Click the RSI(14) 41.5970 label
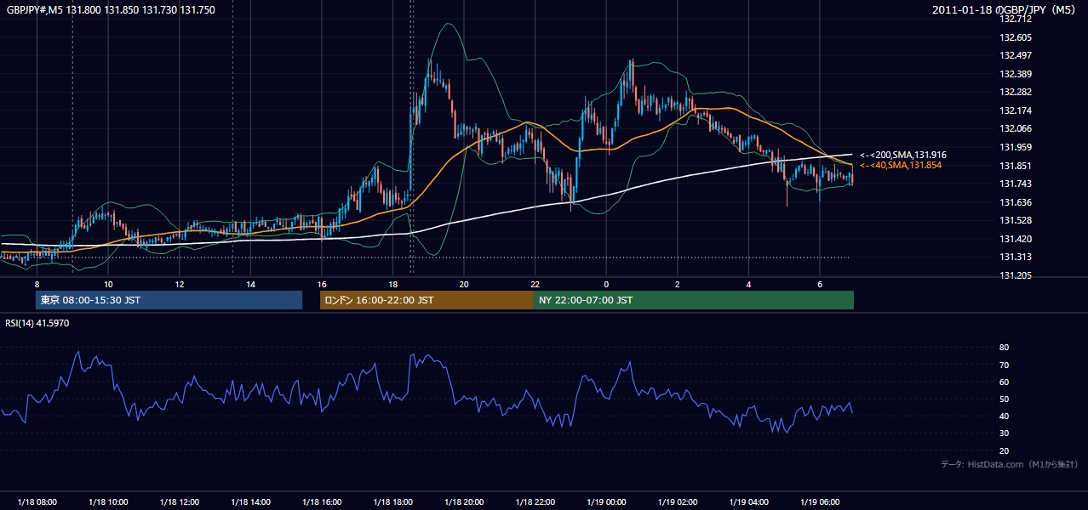 coord(37,323)
